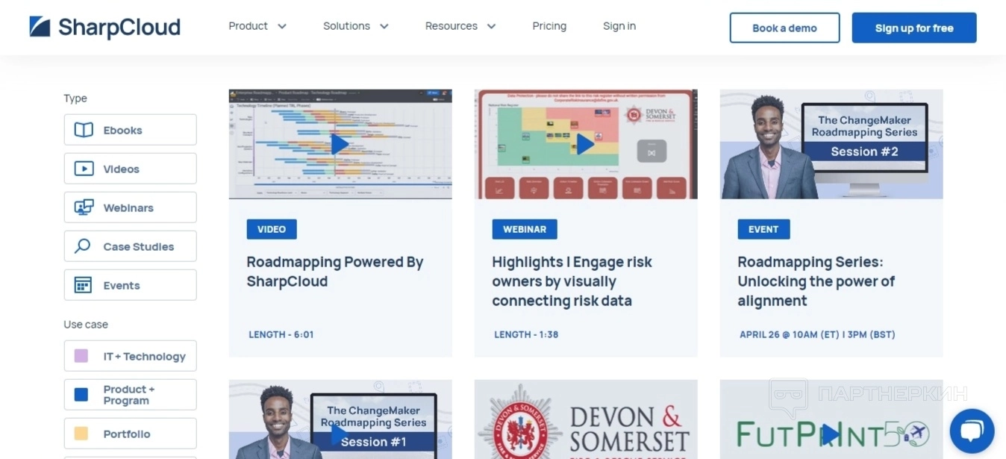The image size is (1006, 459).
Task: Filter by IT + Technology use case
Action: pyautogui.click(x=131, y=356)
